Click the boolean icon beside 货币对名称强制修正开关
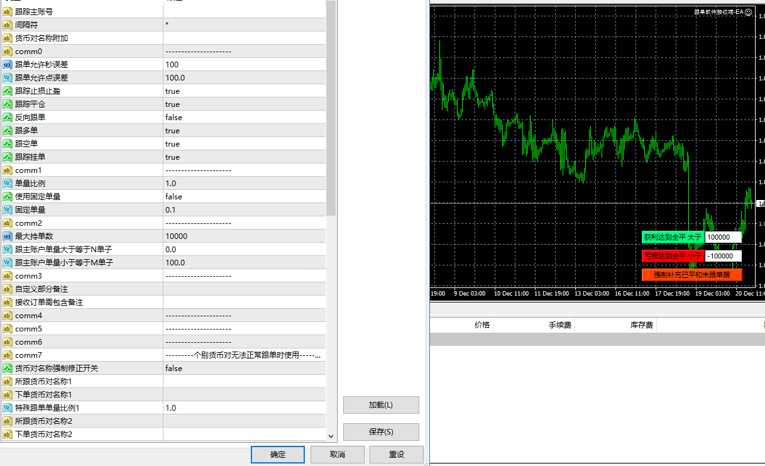The width and height of the screenshot is (765, 466). pyautogui.click(x=8, y=368)
